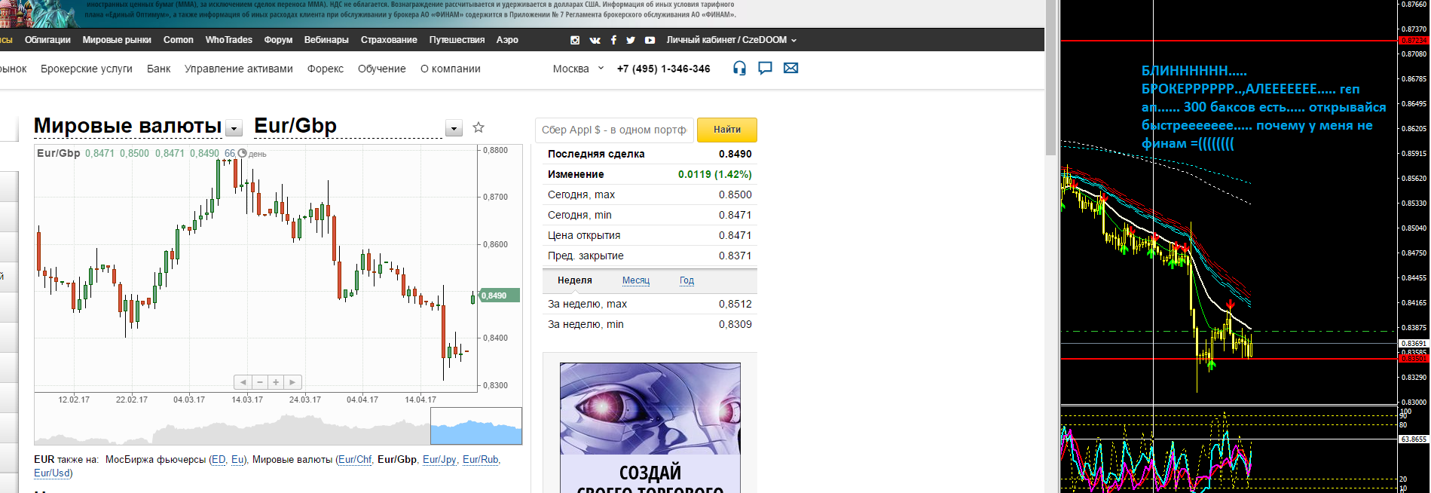Open the Облигации menu item
The image size is (1431, 493).
pyautogui.click(x=47, y=40)
